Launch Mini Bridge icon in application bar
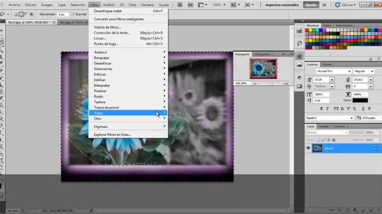Image resolution: width=382 pixels, height=214 pixels. click(x=190, y=5)
